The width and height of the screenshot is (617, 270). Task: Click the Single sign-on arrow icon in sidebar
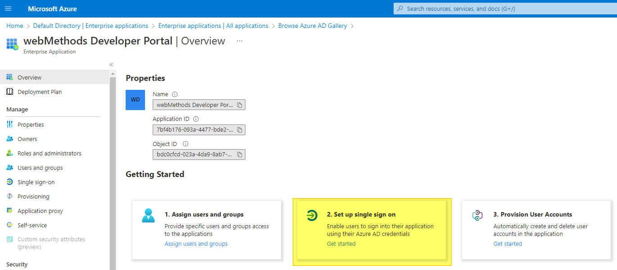pyautogui.click(x=9, y=182)
